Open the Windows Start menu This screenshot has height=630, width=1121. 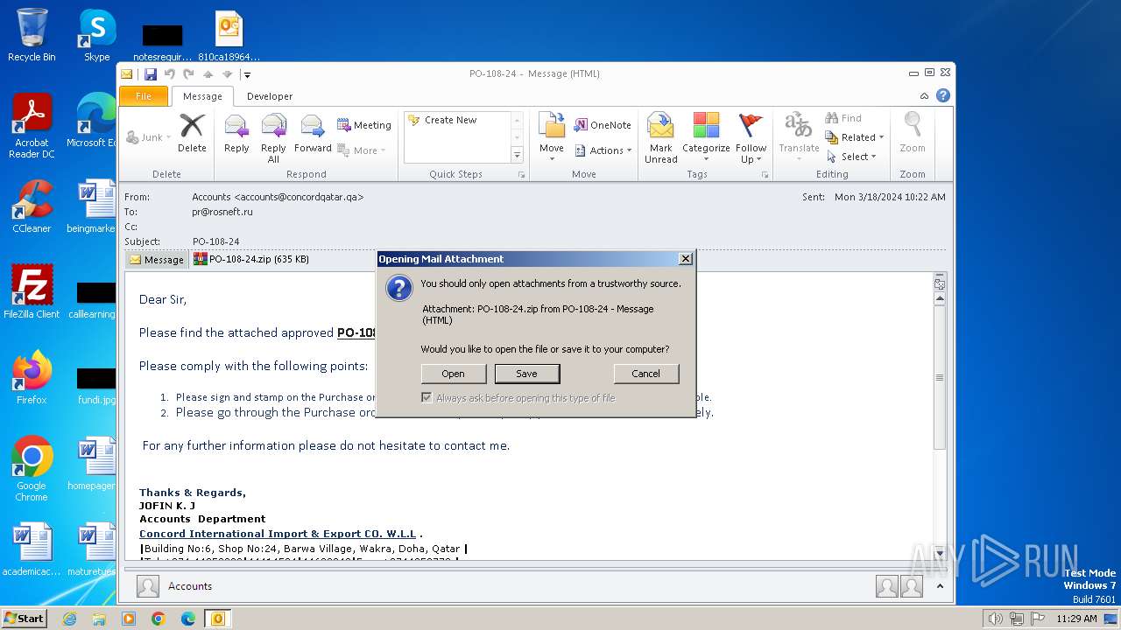[25, 618]
